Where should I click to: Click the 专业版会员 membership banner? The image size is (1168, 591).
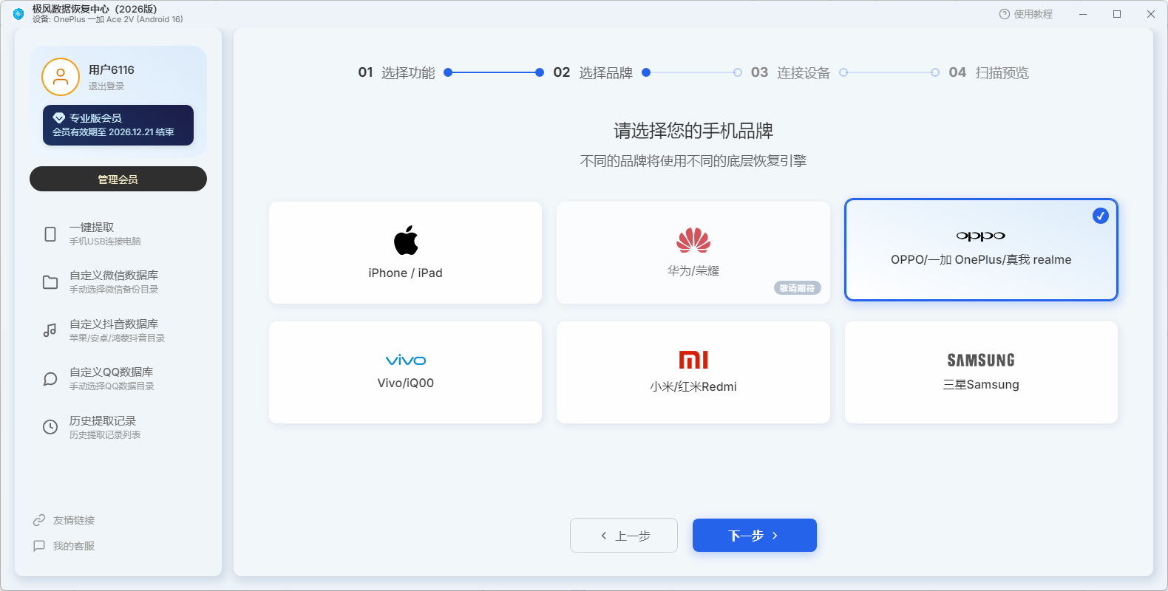point(118,125)
